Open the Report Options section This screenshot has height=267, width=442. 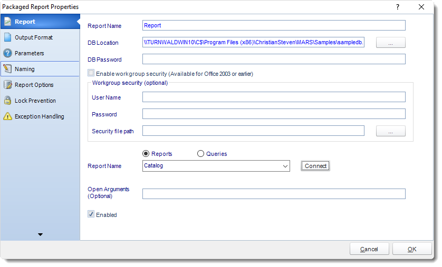tap(40, 85)
